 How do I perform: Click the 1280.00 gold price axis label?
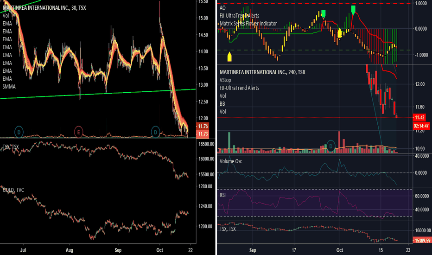tap(205, 186)
